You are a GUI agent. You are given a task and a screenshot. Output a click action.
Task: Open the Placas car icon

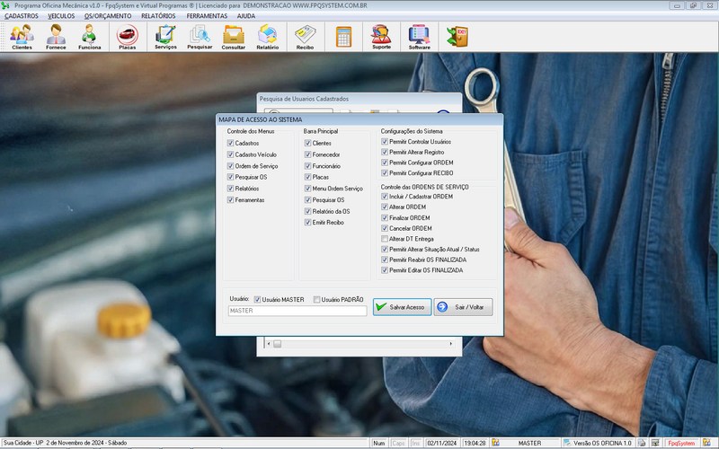point(128,36)
